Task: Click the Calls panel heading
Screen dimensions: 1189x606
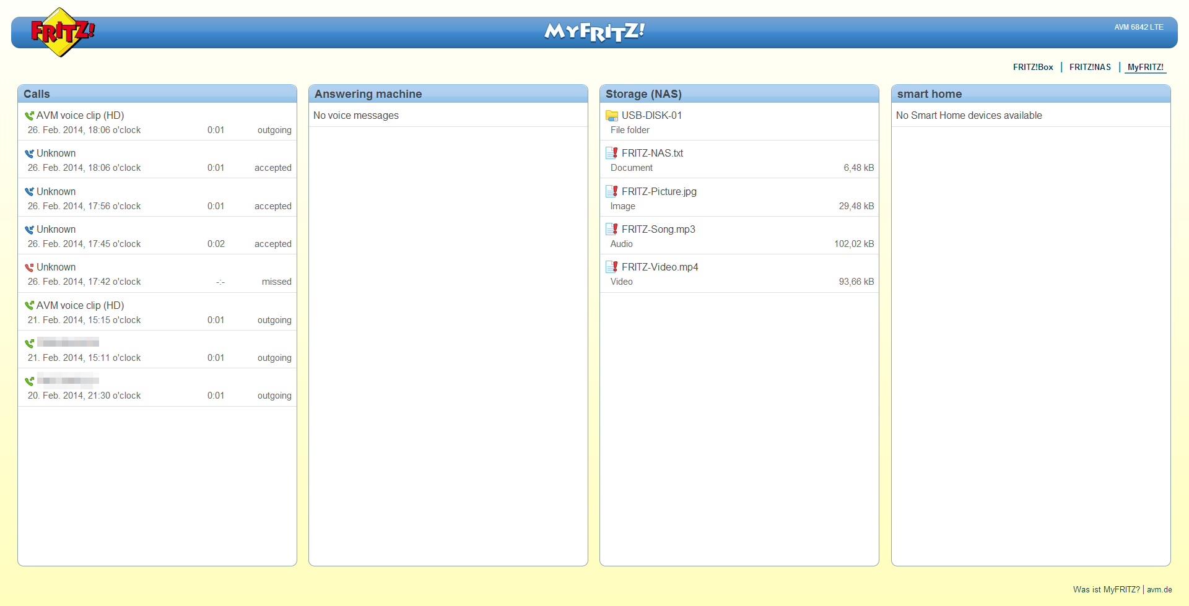Action: [x=37, y=94]
